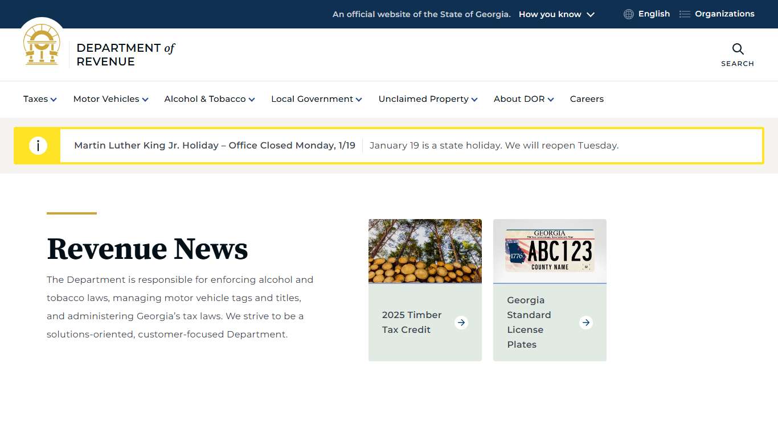Select the English language option
This screenshot has height=437, width=778.
point(653,14)
